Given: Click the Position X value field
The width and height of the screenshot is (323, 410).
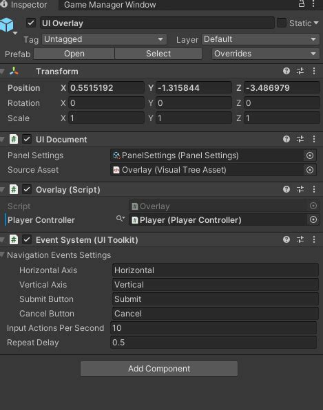Looking at the screenshot, I should click(106, 88).
